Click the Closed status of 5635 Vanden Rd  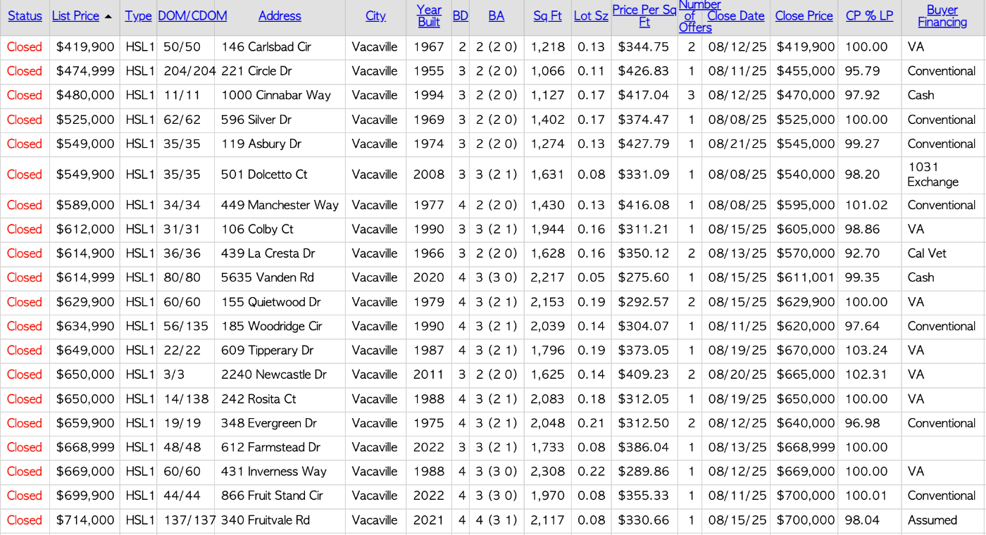tap(25, 277)
